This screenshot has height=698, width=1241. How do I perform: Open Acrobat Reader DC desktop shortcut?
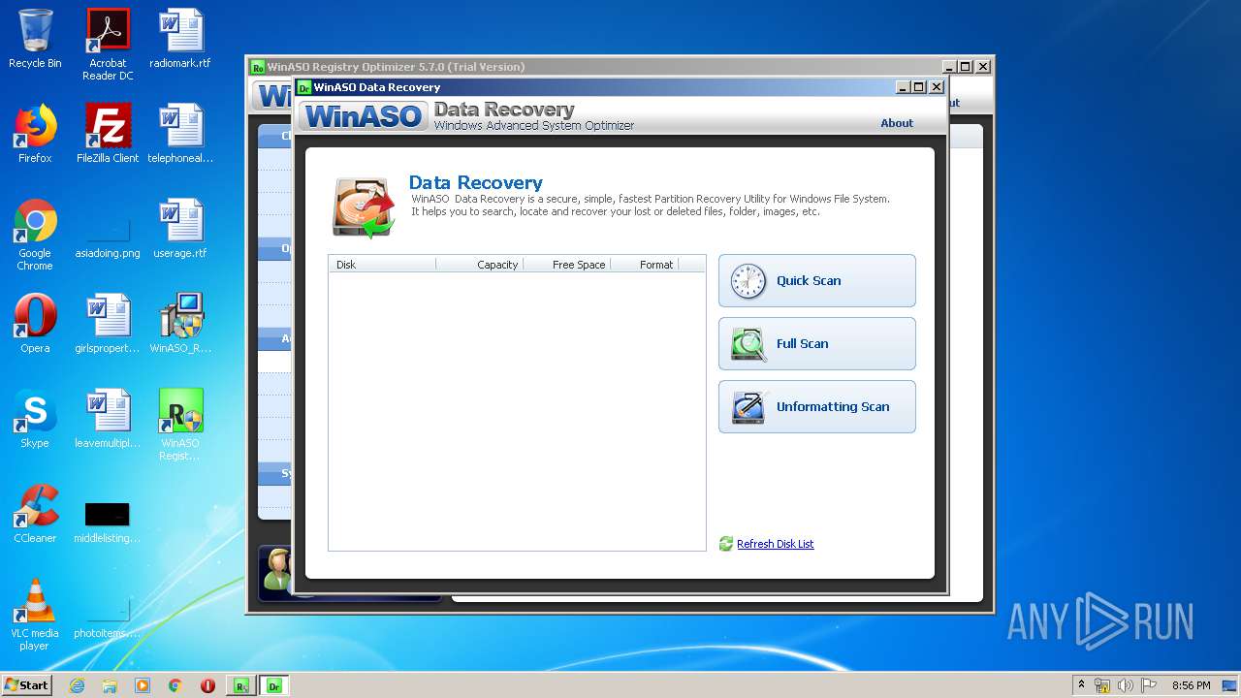click(x=108, y=45)
